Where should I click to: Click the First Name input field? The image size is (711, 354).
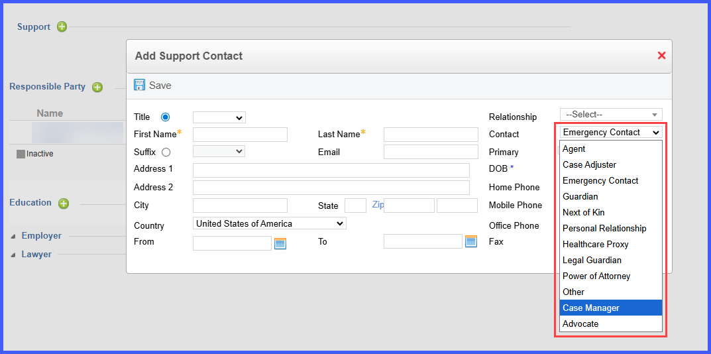[240, 135]
